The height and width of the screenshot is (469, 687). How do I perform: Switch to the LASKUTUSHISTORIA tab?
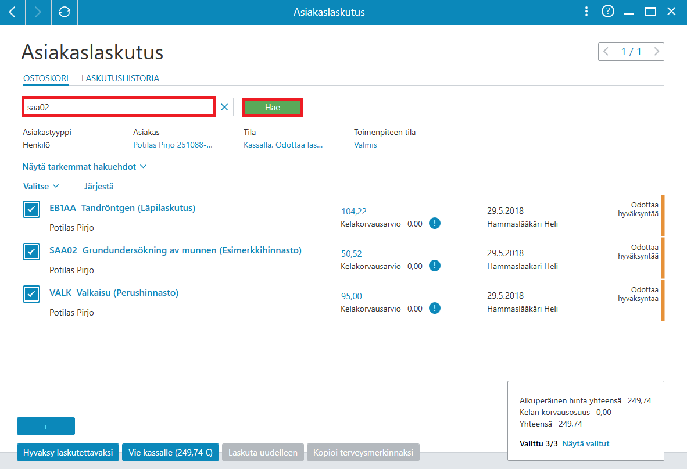[120, 78]
